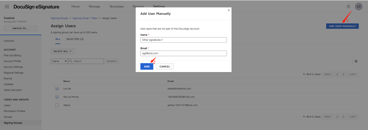The width and height of the screenshot is (368, 130).
Task: Open Regional Settings in sidebar
Action: coord(14,73)
